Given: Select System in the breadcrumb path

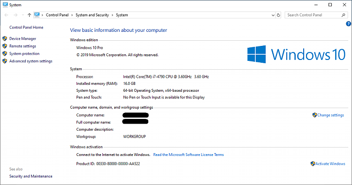Looking at the screenshot, I should [122, 15].
